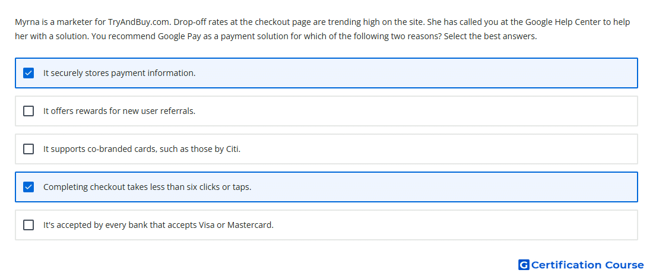The image size is (653, 276).
Task: Click the word Citi in the third option
Action: point(233,149)
